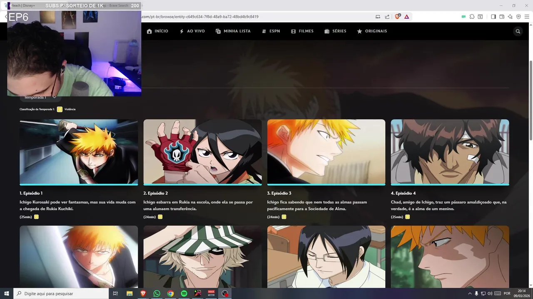This screenshot has width=533, height=299.
Task: Open File Explorer from the taskbar
Action: point(130,294)
